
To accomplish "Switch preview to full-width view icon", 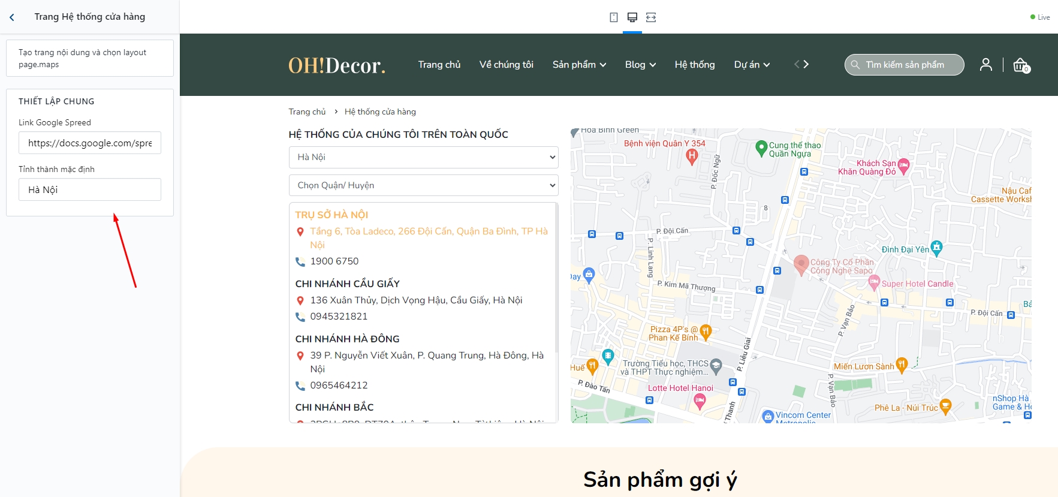I will coord(651,17).
